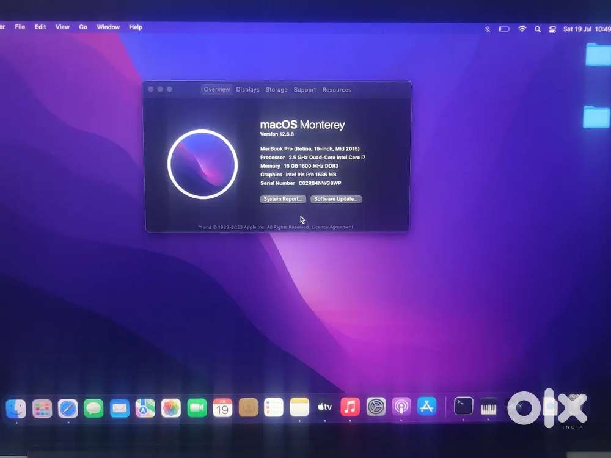Switch to the Displays tab
Screen dimensions: 611x458
(247, 90)
